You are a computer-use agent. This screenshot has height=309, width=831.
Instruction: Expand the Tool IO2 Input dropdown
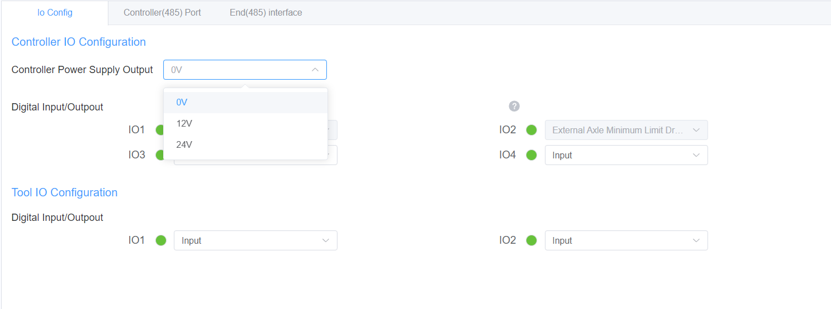626,240
